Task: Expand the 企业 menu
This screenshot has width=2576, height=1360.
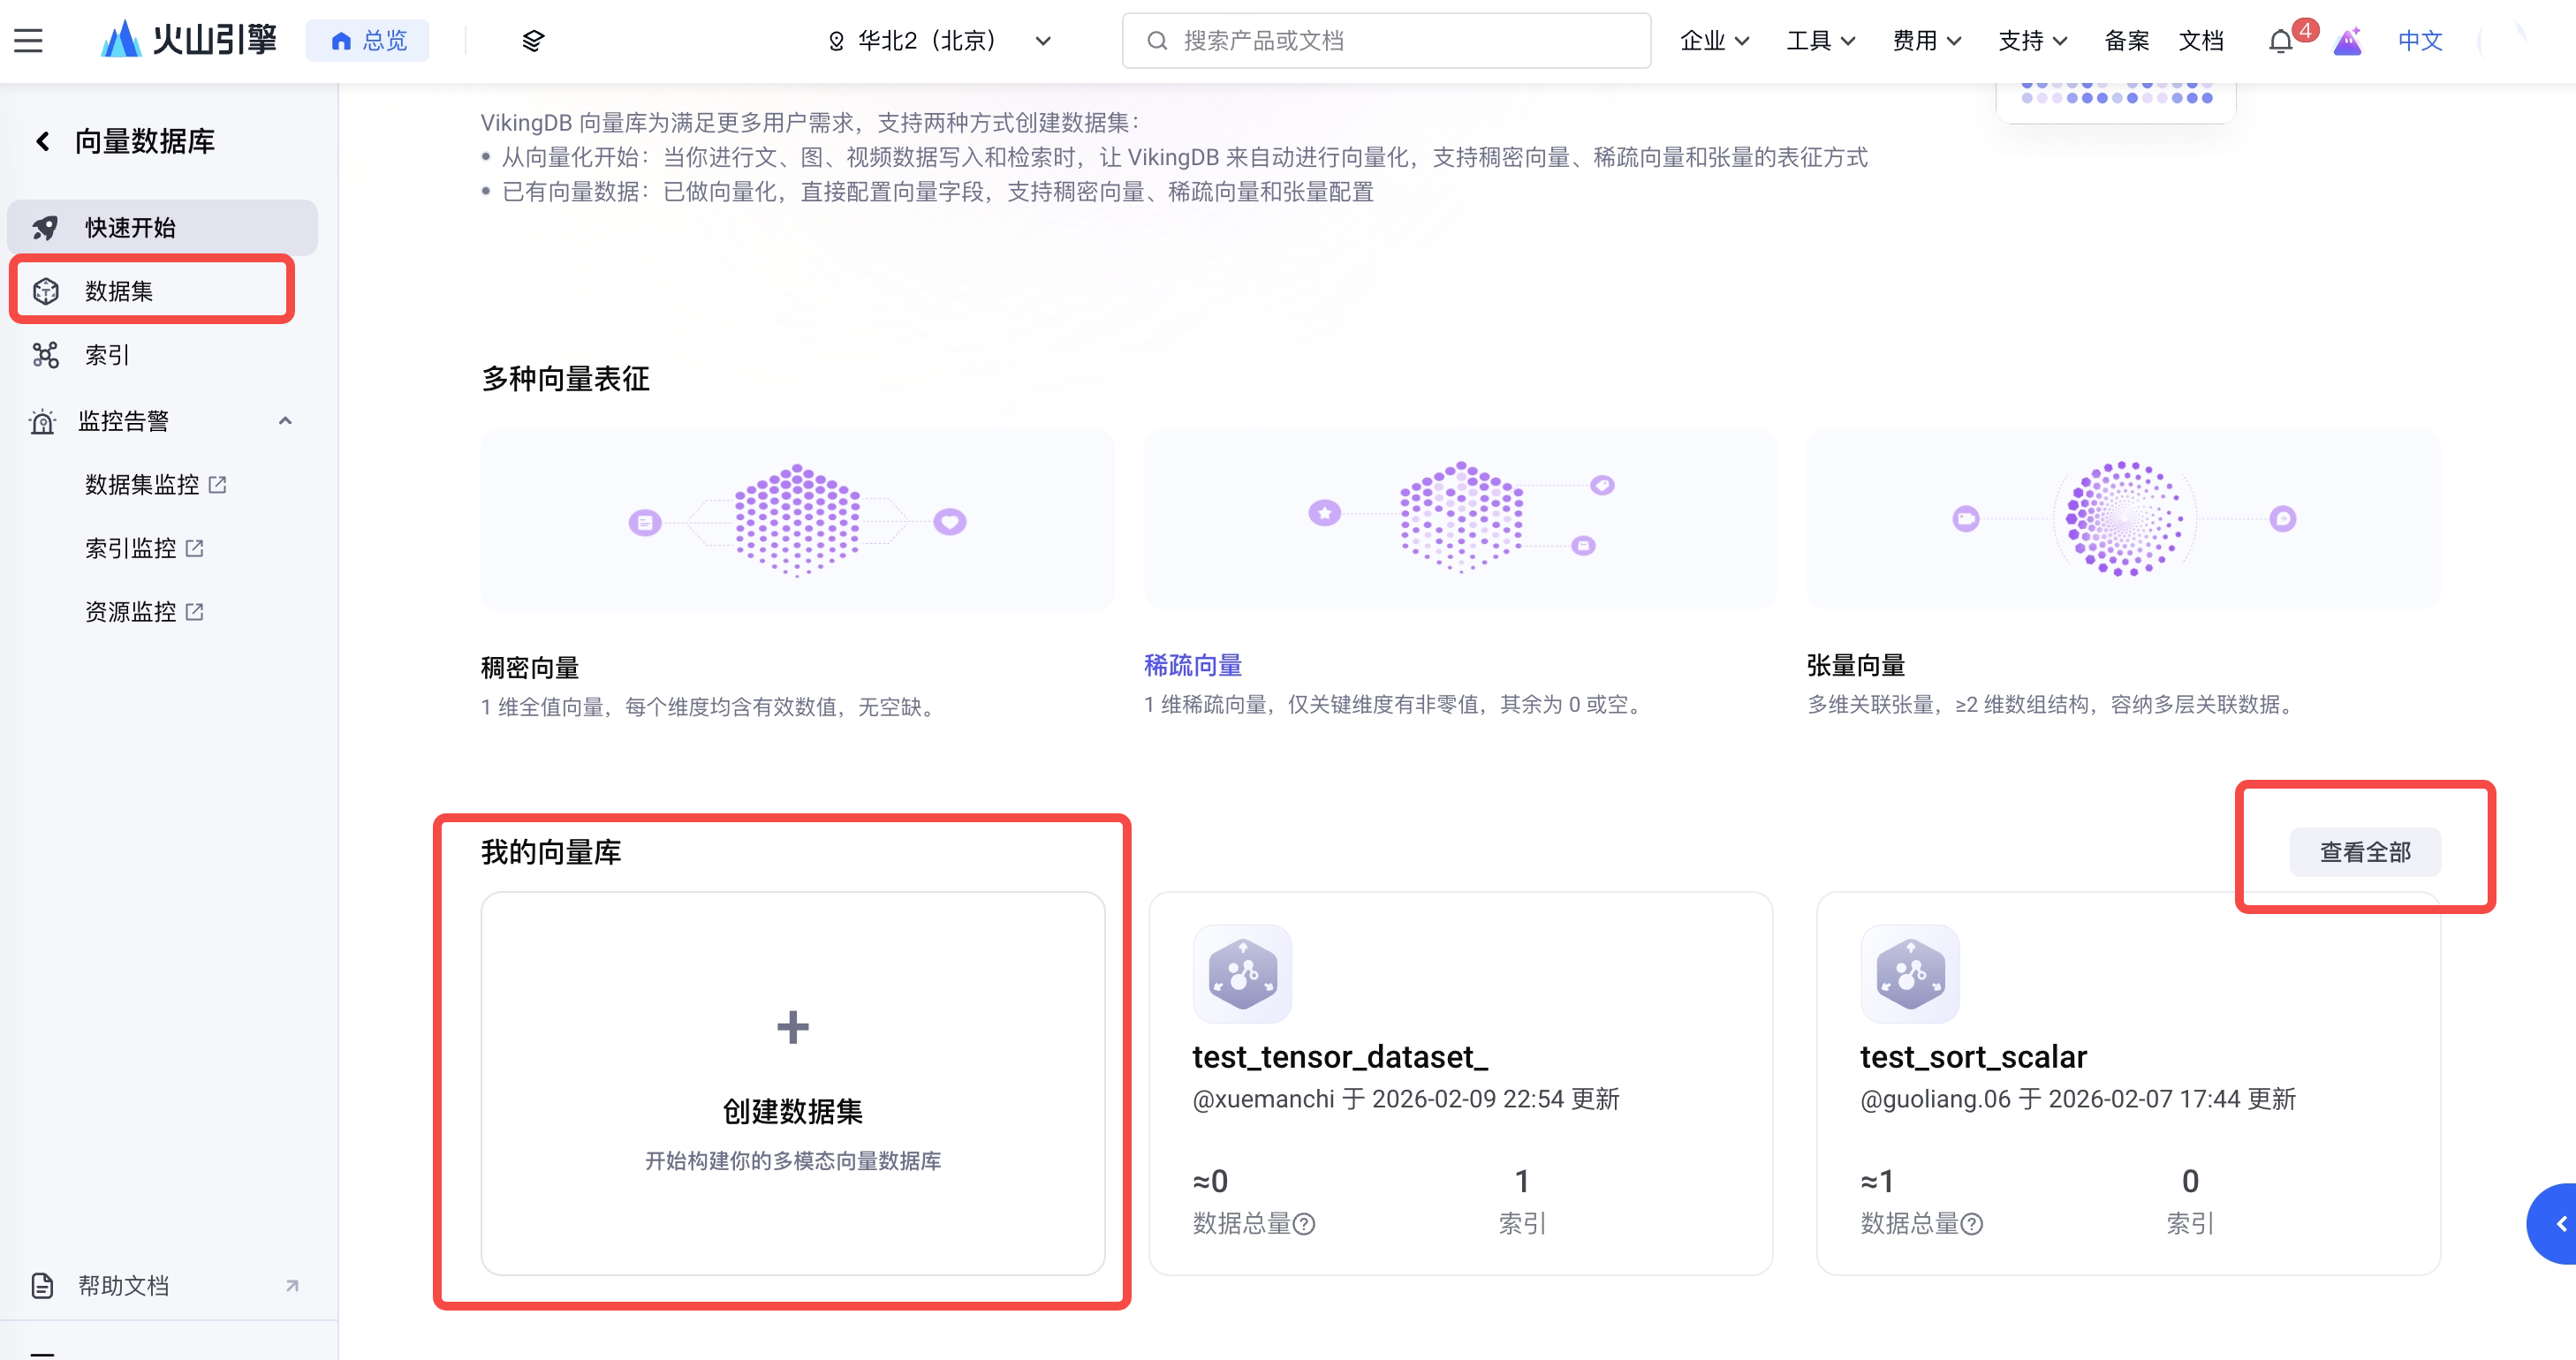Action: 1714,41
